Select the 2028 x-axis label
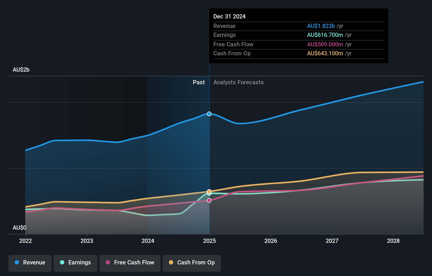 pyautogui.click(x=393, y=241)
